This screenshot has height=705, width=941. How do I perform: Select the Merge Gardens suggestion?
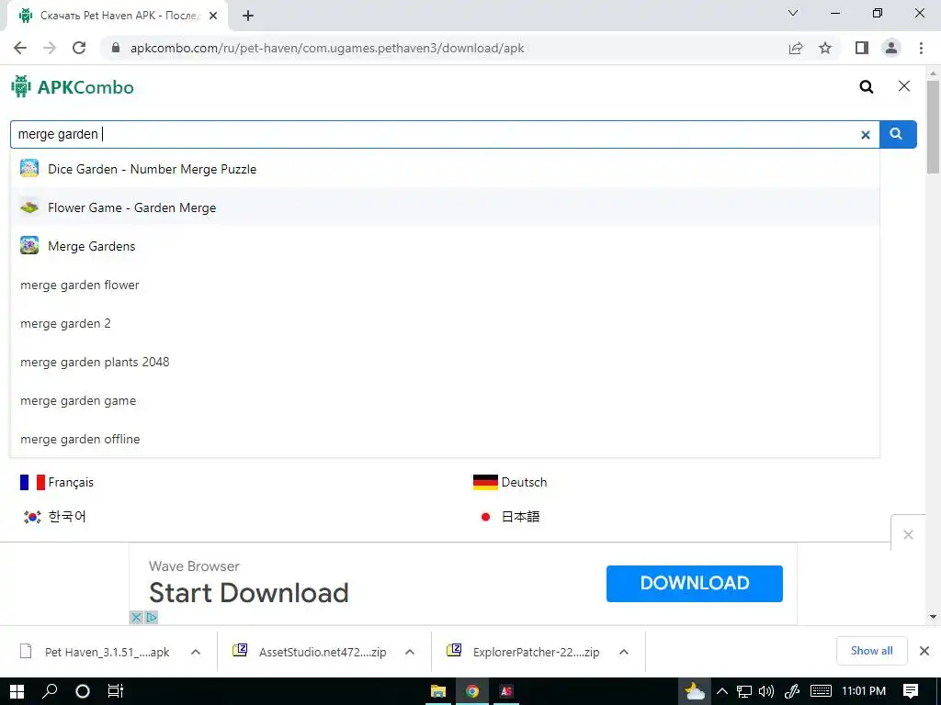pyautogui.click(x=445, y=246)
